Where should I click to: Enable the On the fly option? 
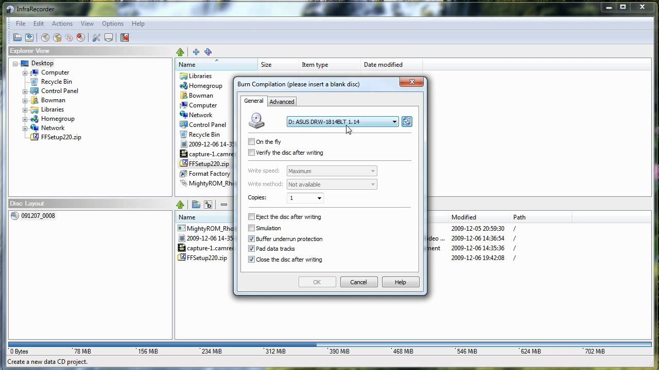[251, 141]
